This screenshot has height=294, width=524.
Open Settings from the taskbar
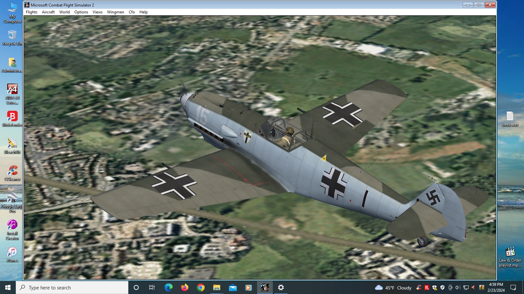(281, 287)
